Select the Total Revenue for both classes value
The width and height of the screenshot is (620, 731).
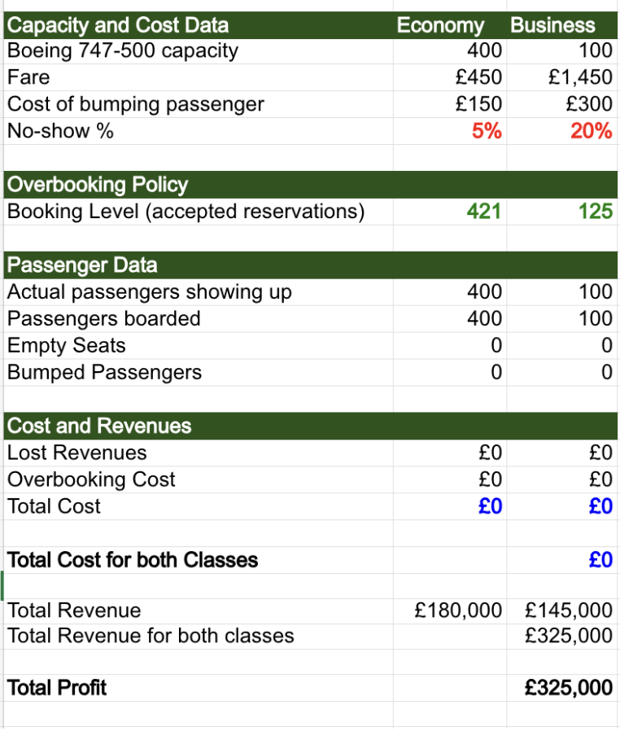[x=562, y=637]
